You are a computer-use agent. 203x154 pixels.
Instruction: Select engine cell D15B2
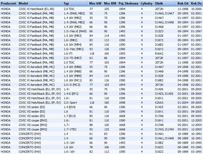coord(159,143)
